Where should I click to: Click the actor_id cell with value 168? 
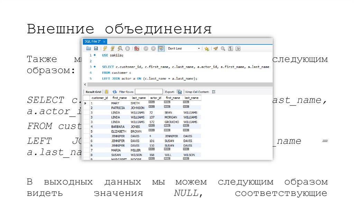pyautogui.click(x=152, y=155)
